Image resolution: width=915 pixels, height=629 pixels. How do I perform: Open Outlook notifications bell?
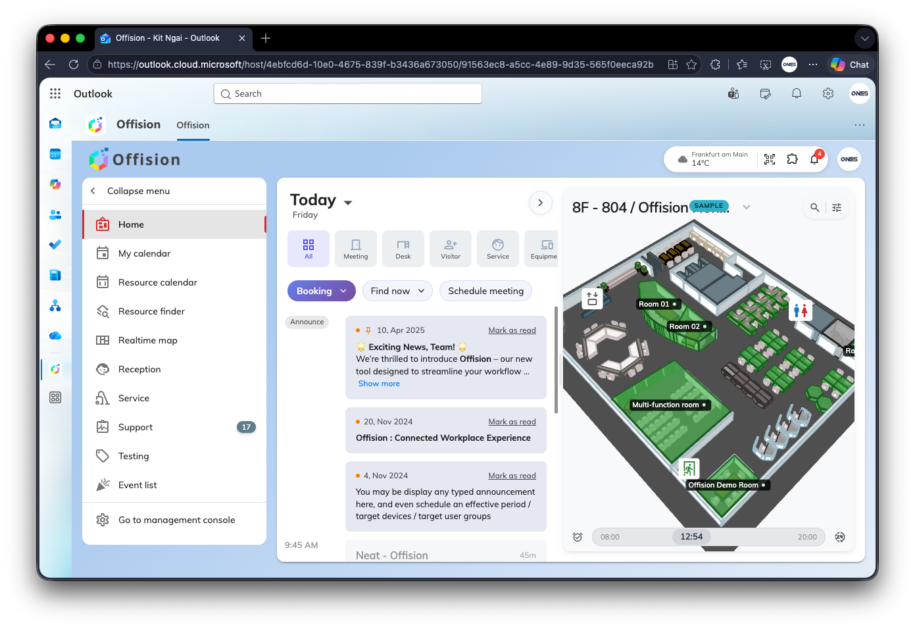click(797, 93)
